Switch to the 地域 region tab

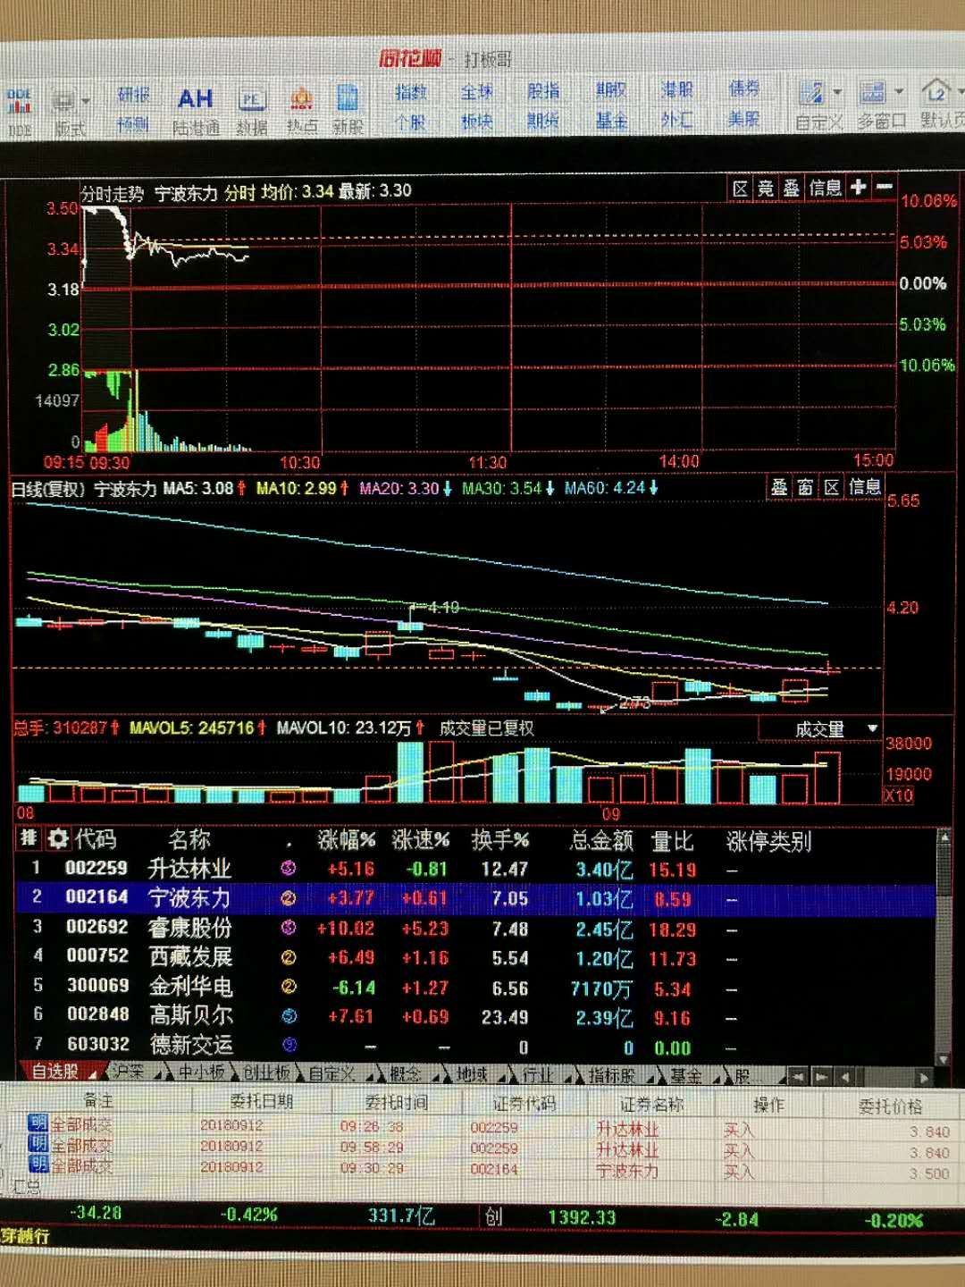tap(472, 1075)
